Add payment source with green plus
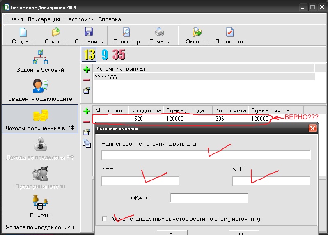Viewport: 328px width, 235px height. click(x=87, y=70)
